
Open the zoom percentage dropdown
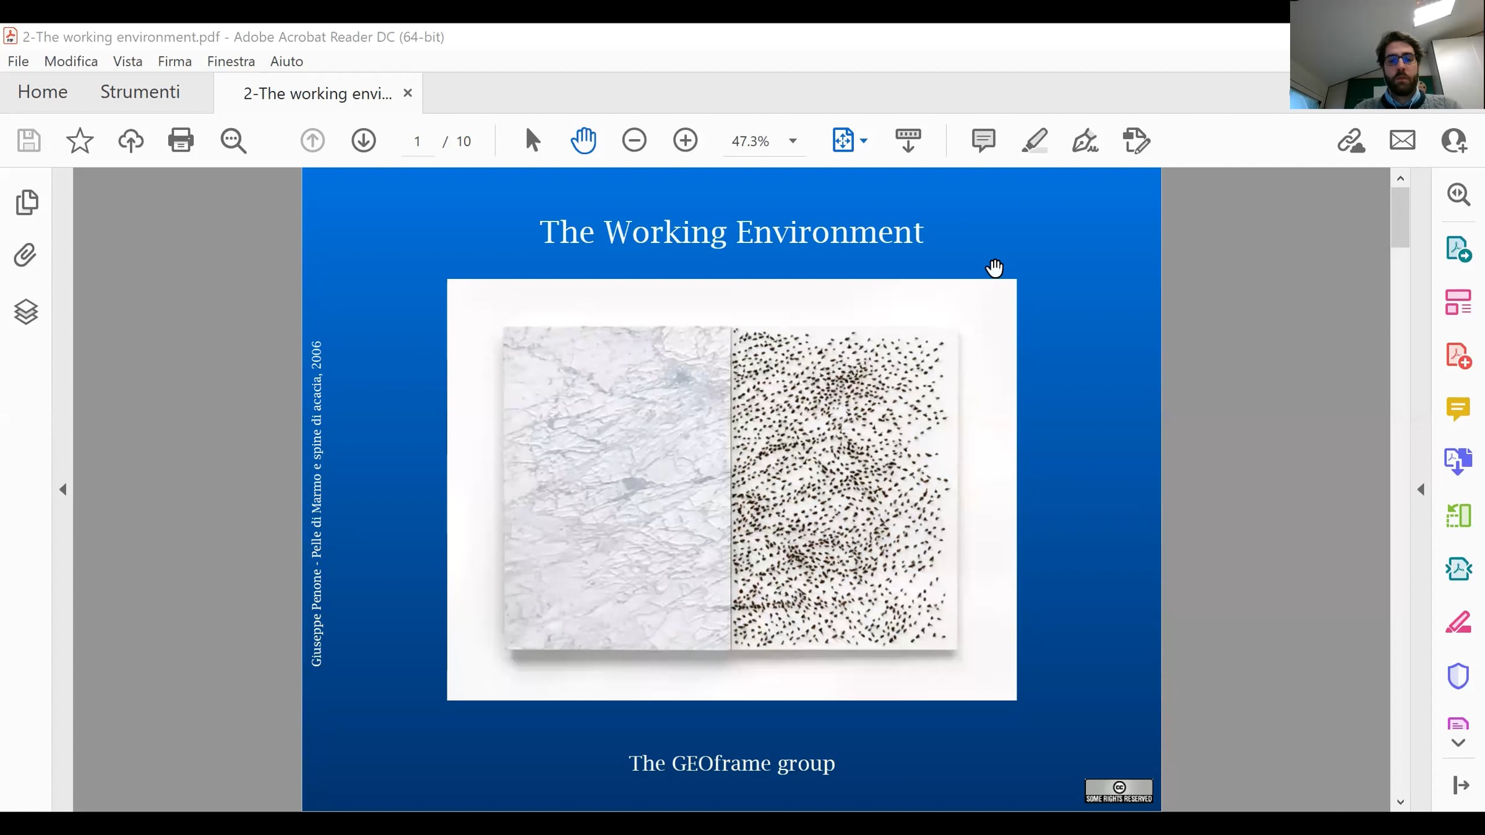[793, 141]
